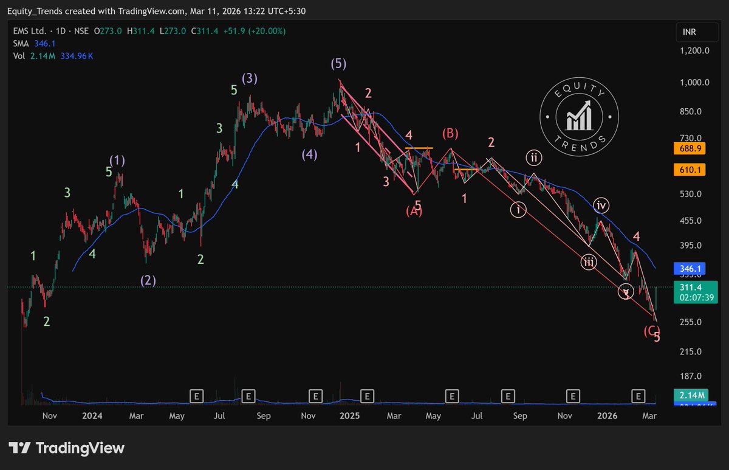Viewport: 729px width, 470px height.
Task: Click the 187.0 price axis value
Action: tap(691, 377)
